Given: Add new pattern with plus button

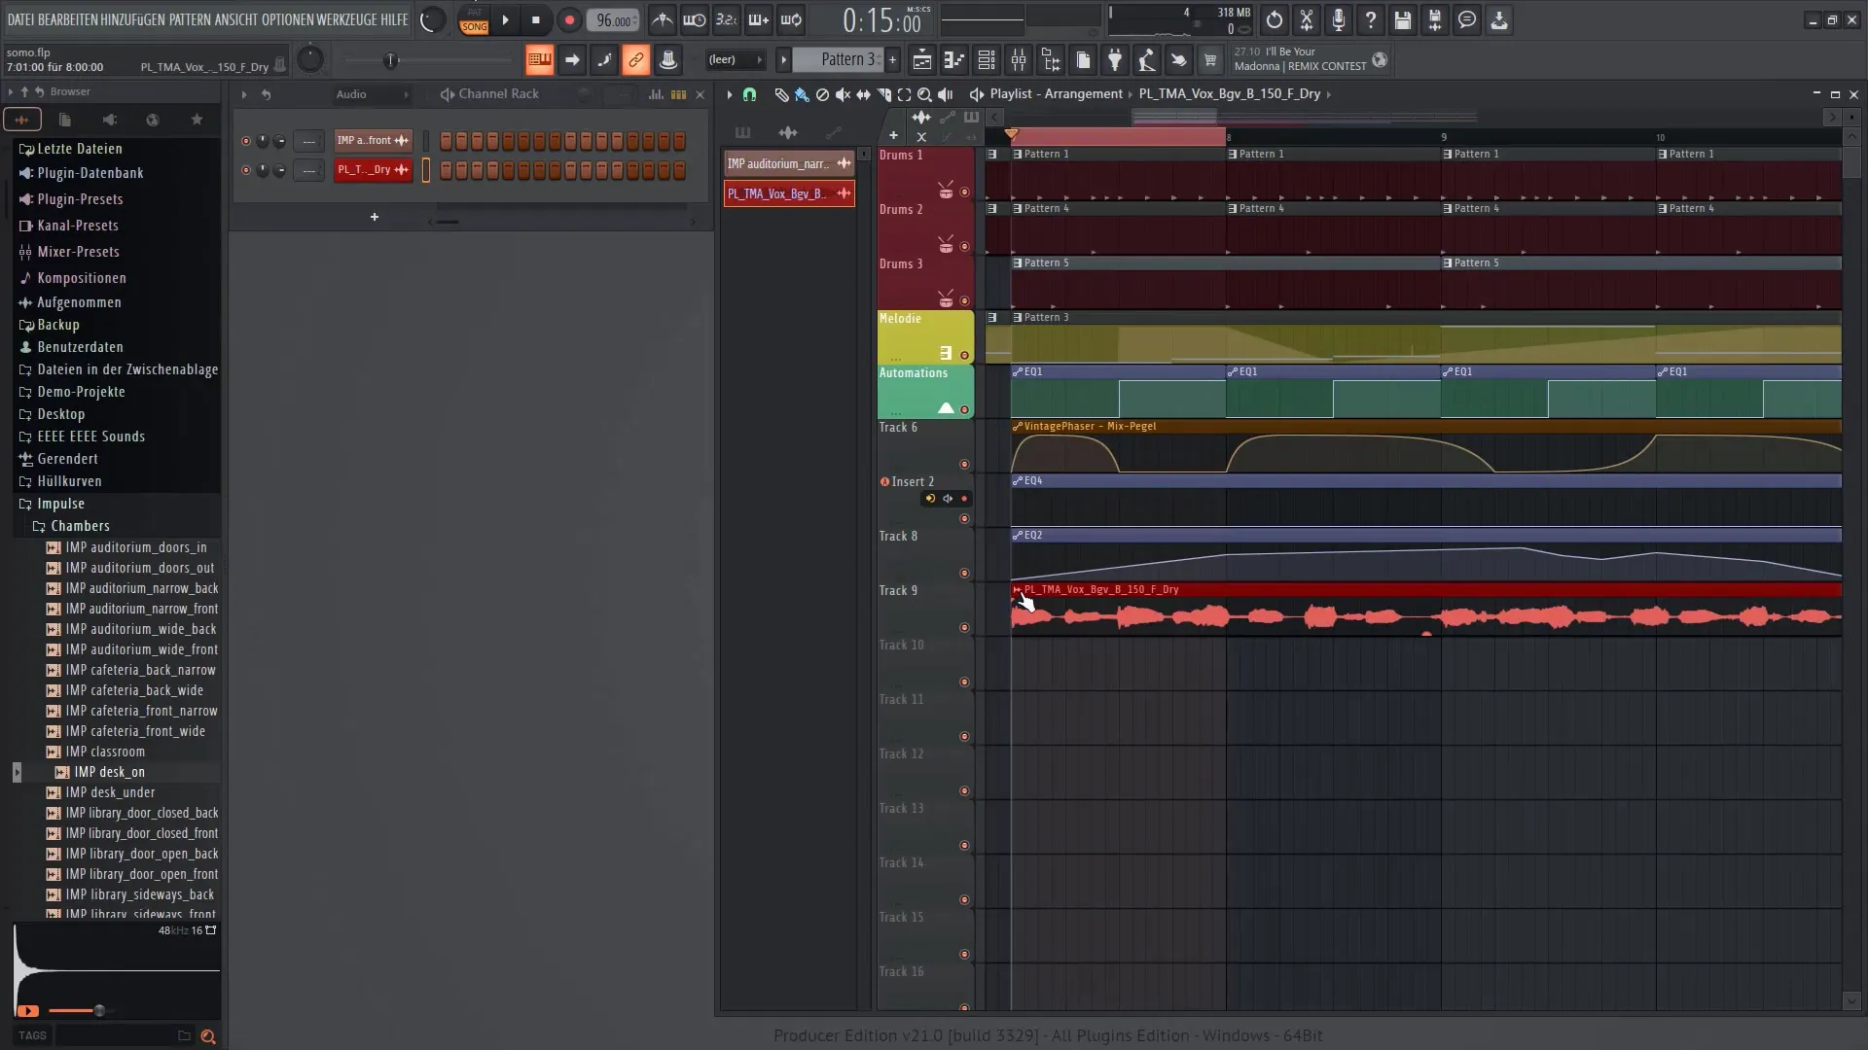Looking at the screenshot, I should pyautogui.click(x=892, y=60).
